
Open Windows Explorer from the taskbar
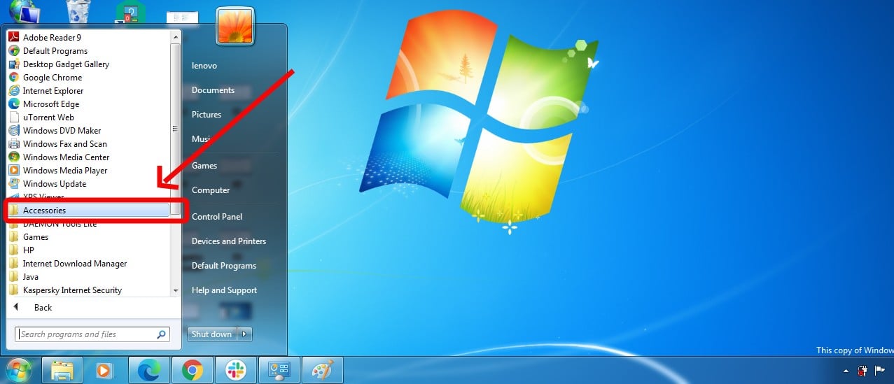click(62, 370)
